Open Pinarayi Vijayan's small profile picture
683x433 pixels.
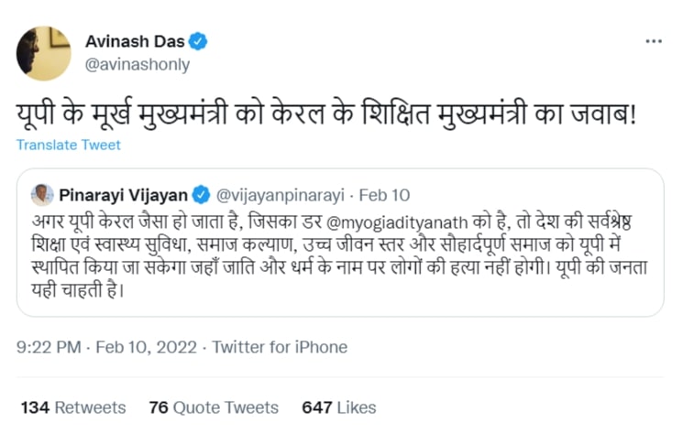click(42, 195)
